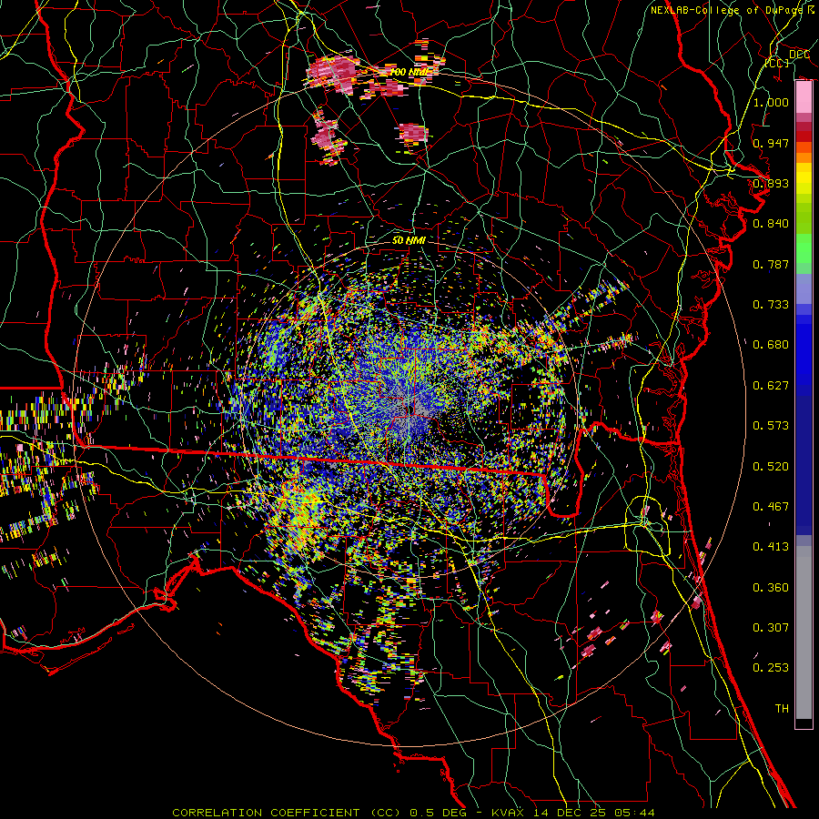
Task: Select the 0.253 legend value
Action: pyautogui.click(x=771, y=668)
